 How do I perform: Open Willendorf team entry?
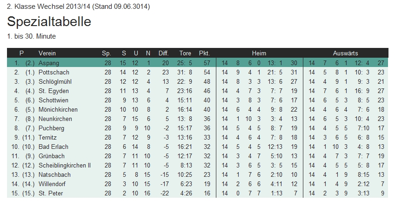(x=53, y=184)
